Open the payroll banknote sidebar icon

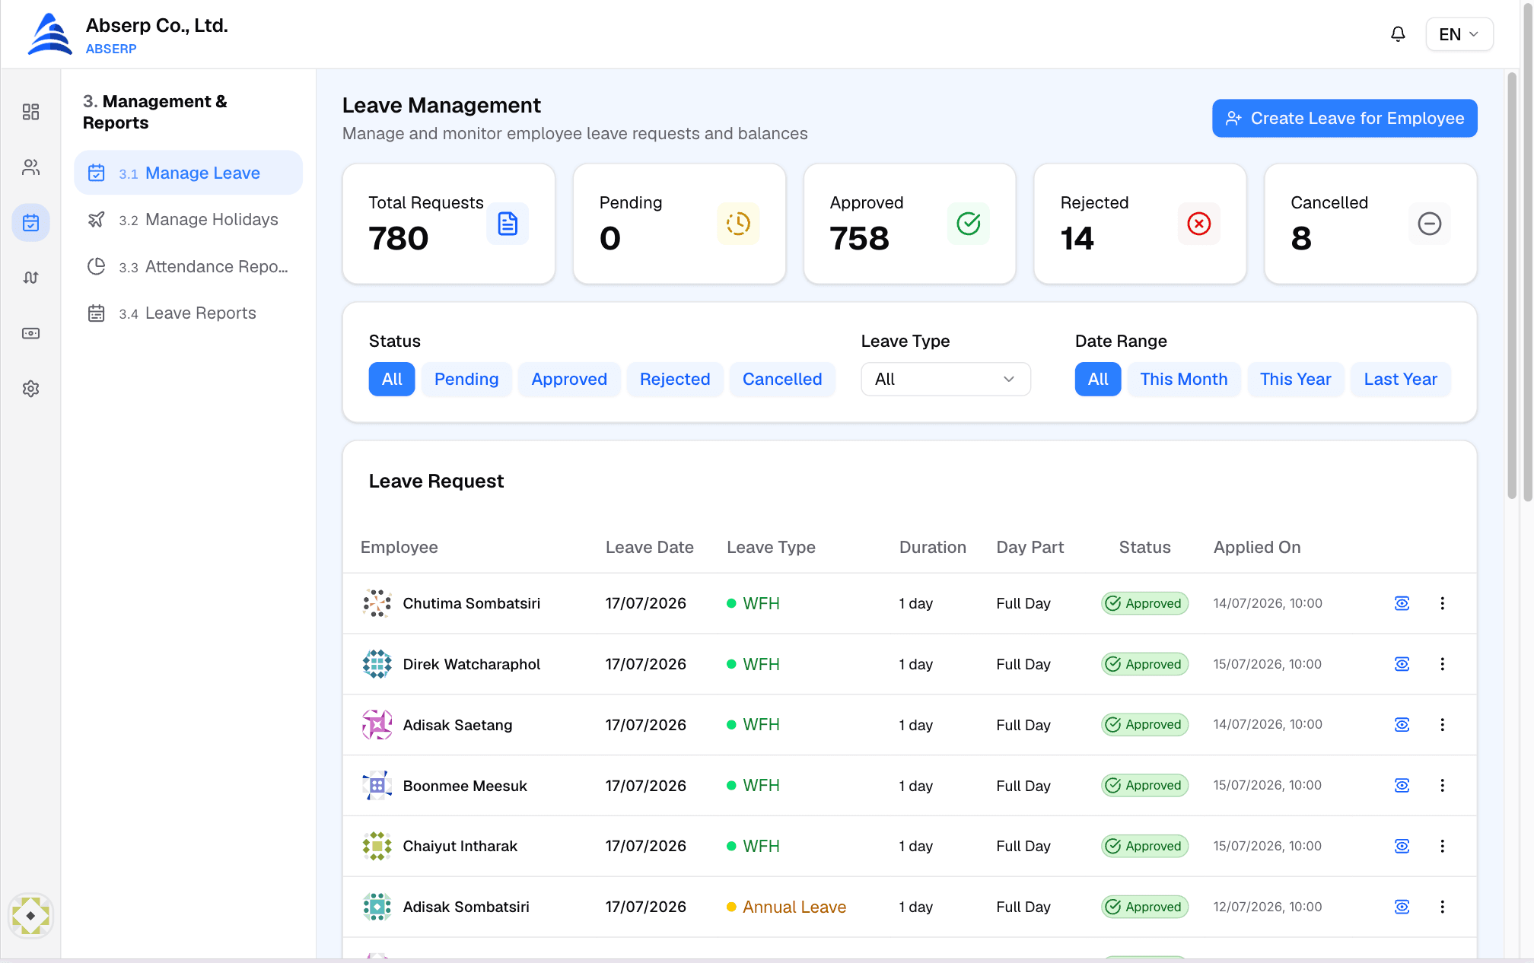click(x=30, y=333)
